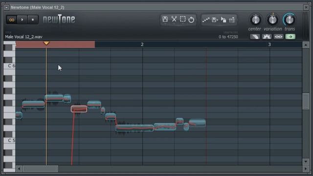Select the highlighted red note block

click(x=79, y=109)
